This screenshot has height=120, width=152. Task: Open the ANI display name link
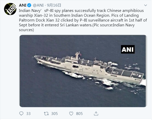coord(23,5)
